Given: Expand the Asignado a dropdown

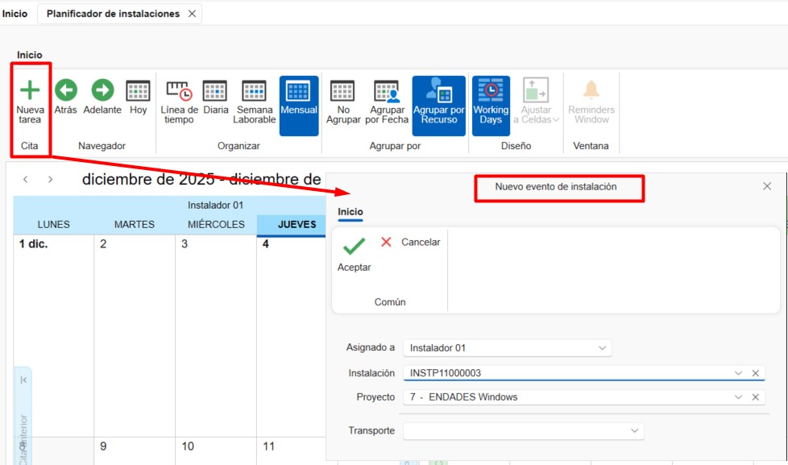Looking at the screenshot, I should [602, 348].
